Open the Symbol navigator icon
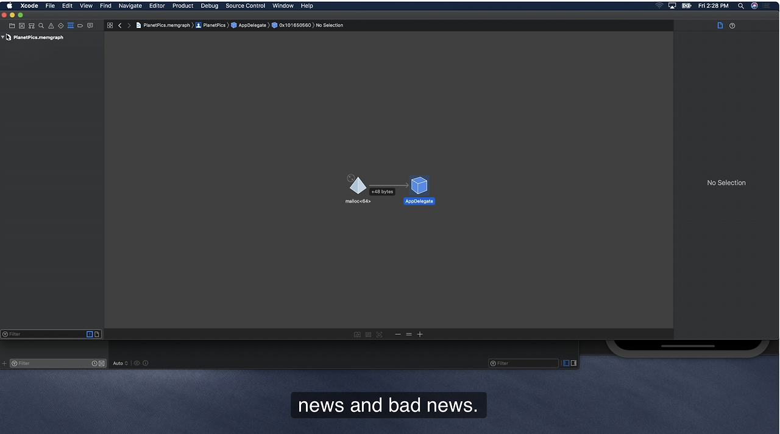Image resolution: width=780 pixels, height=434 pixels. coord(31,26)
